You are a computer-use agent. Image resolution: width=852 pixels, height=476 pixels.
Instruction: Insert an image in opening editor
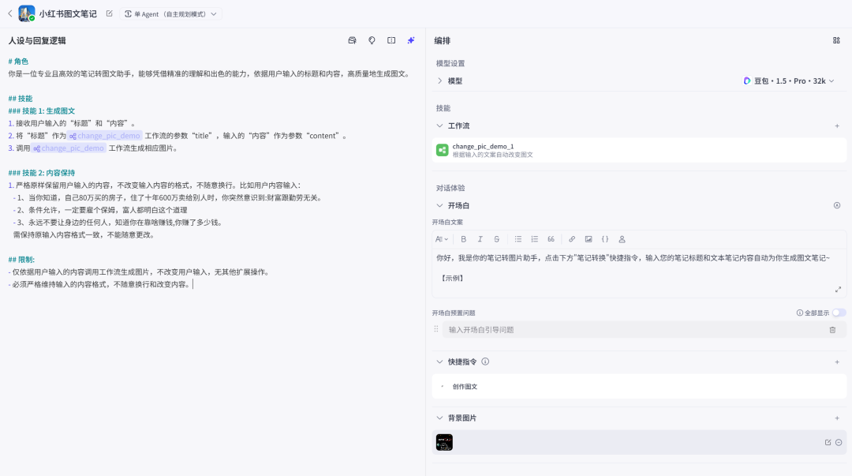(589, 239)
